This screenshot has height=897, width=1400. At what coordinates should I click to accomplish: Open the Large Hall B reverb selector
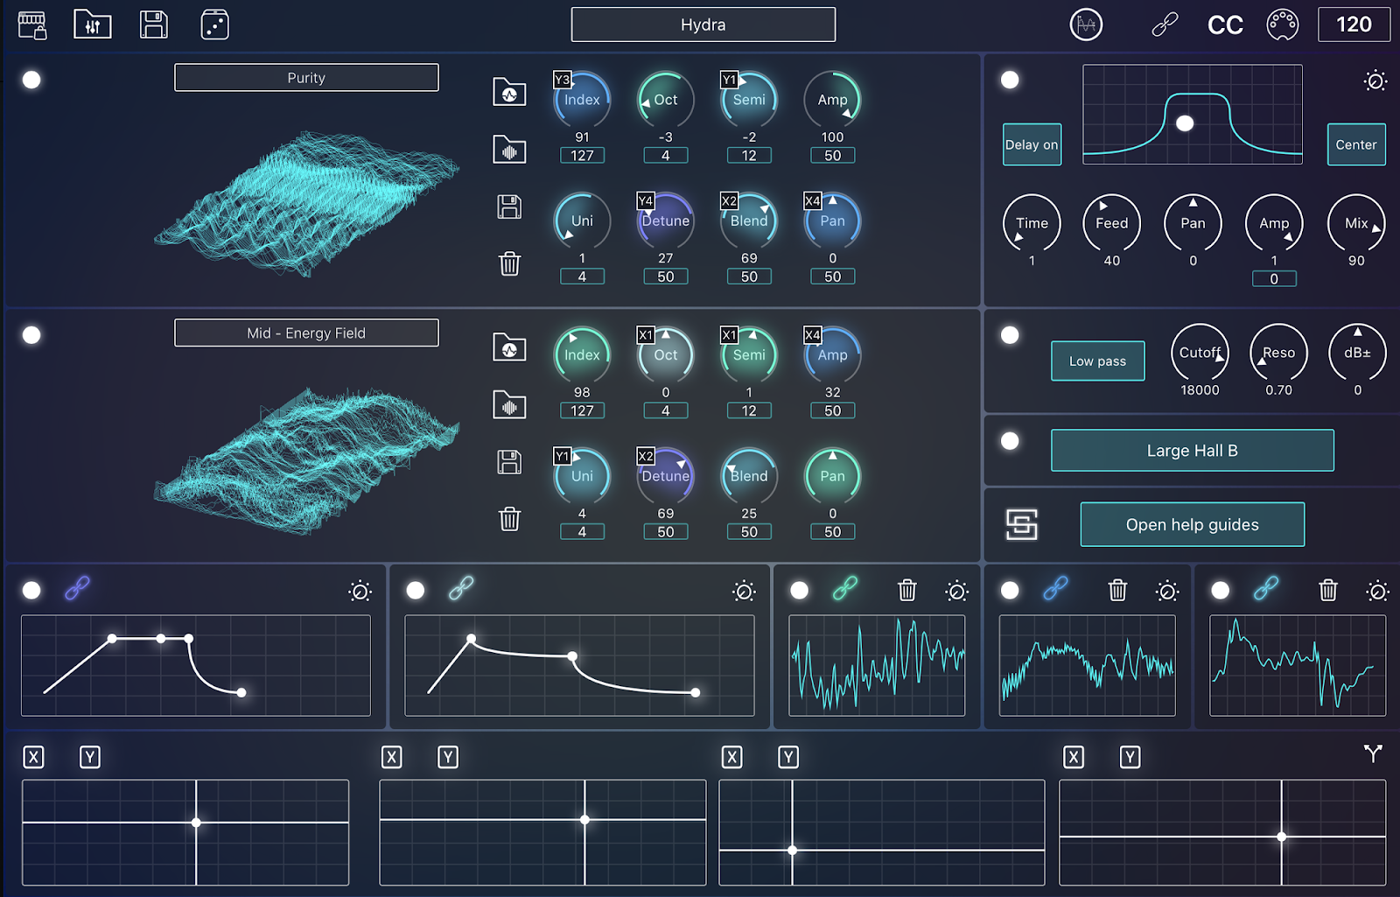click(1192, 450)
